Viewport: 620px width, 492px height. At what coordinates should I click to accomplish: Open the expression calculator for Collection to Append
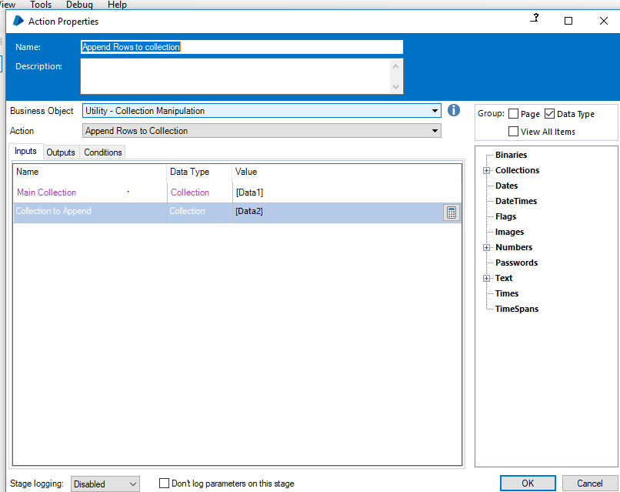[452, 213]
